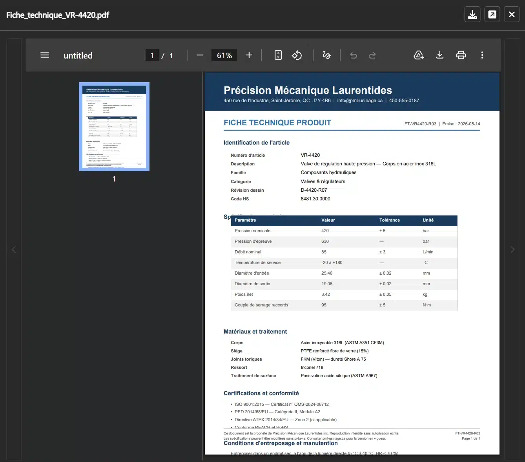Viewport: 525px width, 462px height.
Task: Edit the 61% zoom level field
Action: point(224,55)
